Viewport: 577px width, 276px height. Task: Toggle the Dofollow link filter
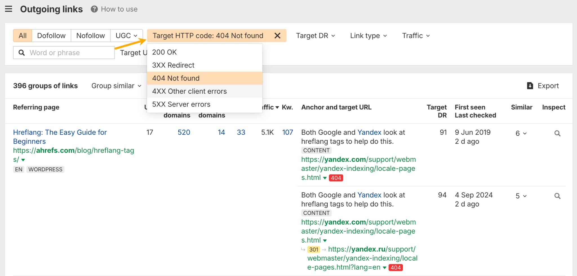[51, 36]
